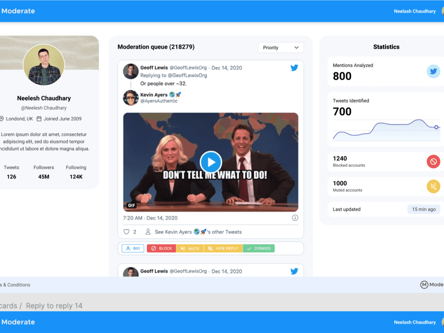The height and width of the screenshot is (333, 444).
Task: Click the Moderation queue (218279) heading
Action: tap(156, 47)
